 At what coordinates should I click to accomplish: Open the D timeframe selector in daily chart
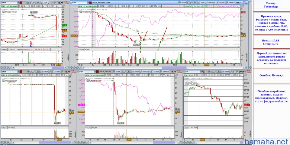coord(38,3)
